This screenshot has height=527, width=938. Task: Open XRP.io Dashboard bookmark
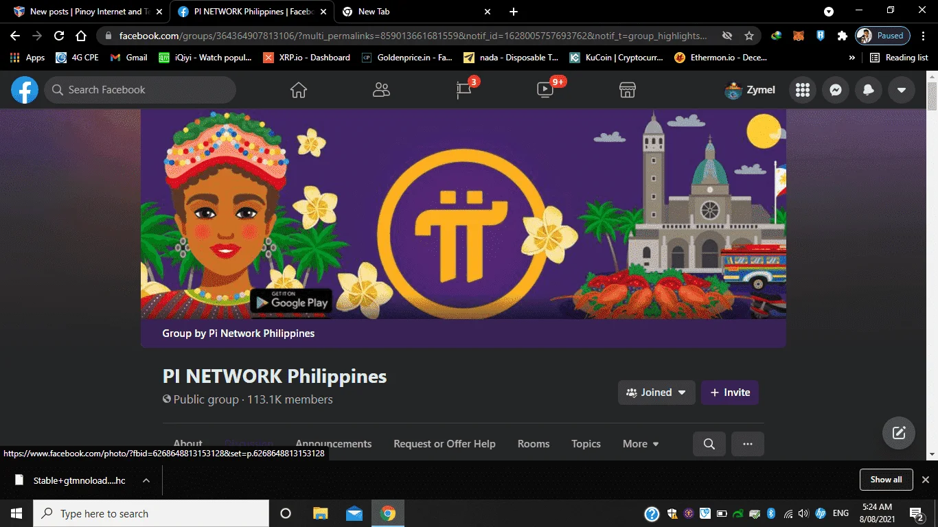click(x=306, y=58)
